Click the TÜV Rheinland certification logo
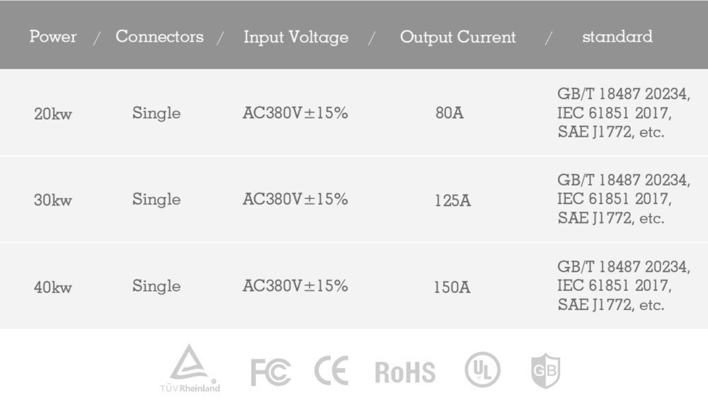The image size is (708, 417). coord(190,368)
